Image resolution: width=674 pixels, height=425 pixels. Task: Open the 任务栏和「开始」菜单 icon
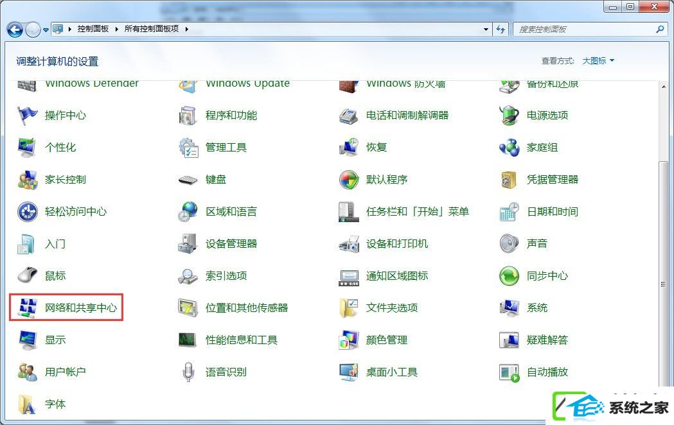click(x=349, y=212)
